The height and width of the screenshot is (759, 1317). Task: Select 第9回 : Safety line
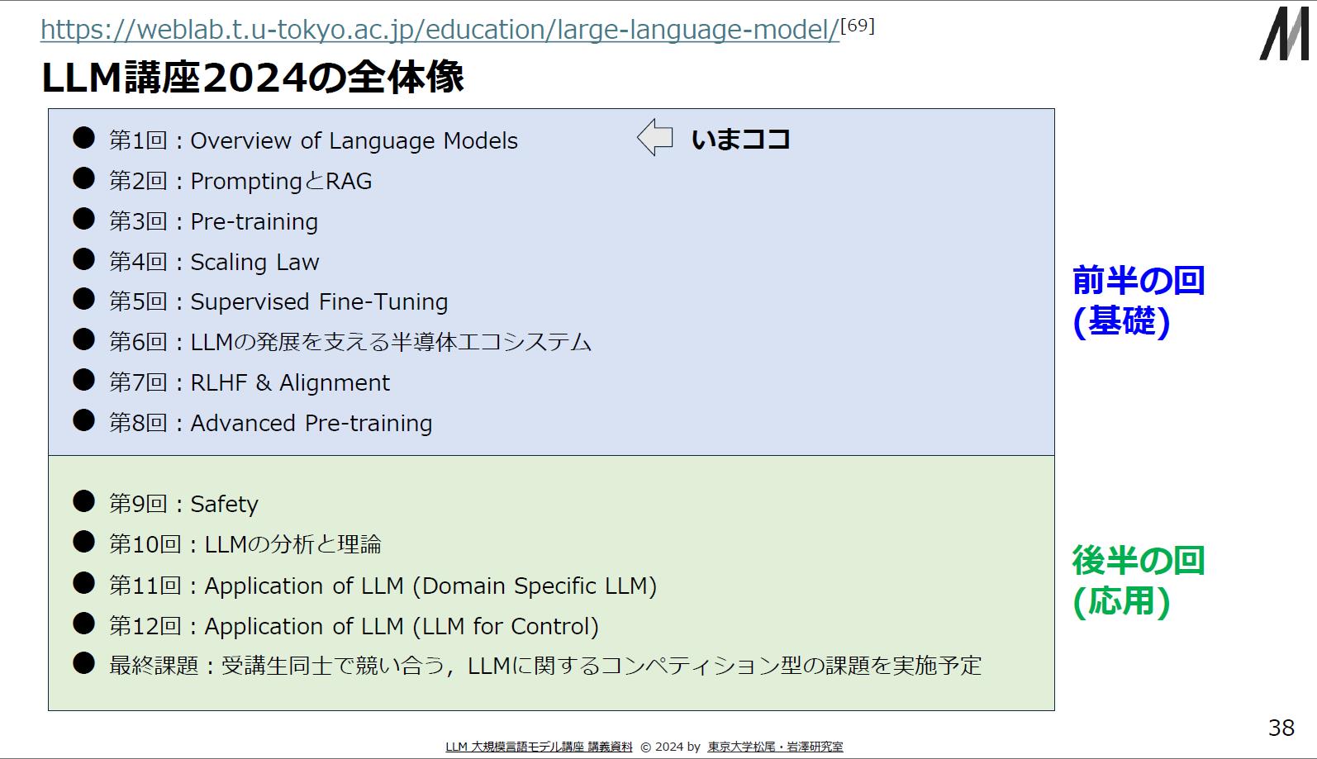click(x=183, y=504)
